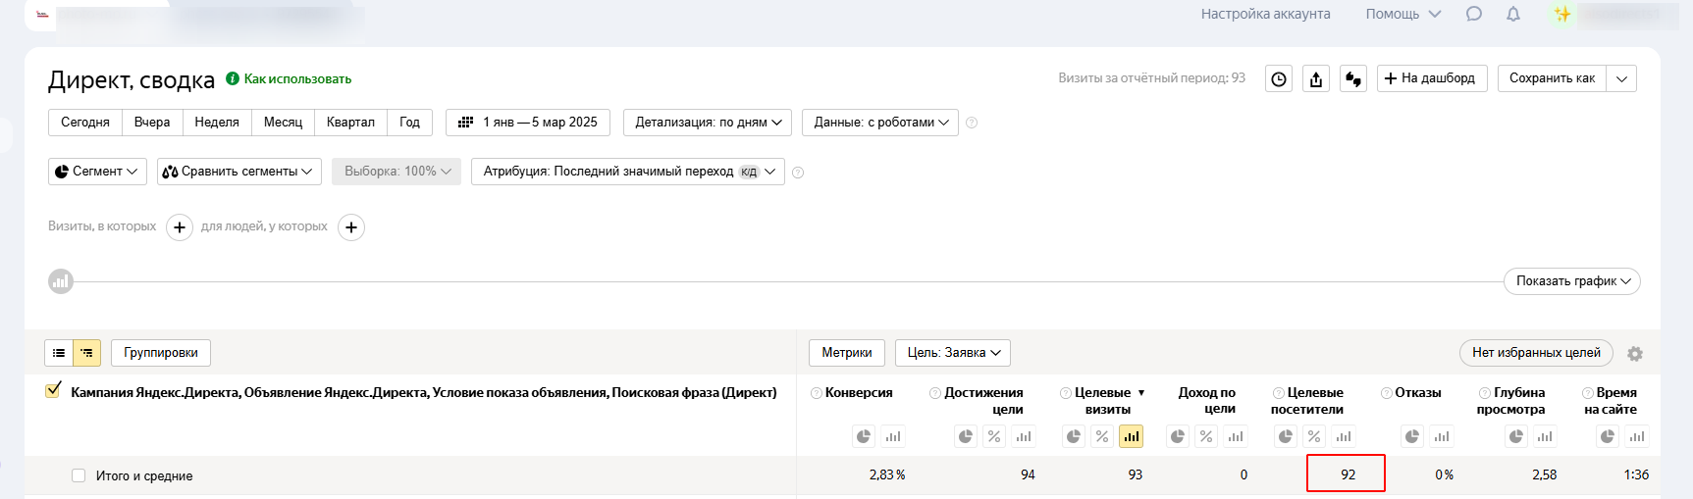1693x499 pixels.
Task: Click the help icon next to attribution dropdown
Action: 798,173
